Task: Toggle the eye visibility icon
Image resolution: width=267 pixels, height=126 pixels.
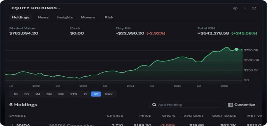Action: click(x=235, y=8)
